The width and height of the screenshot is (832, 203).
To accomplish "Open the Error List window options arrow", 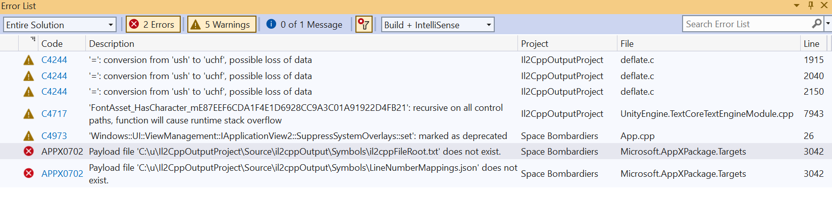I will tap(797, 6).
